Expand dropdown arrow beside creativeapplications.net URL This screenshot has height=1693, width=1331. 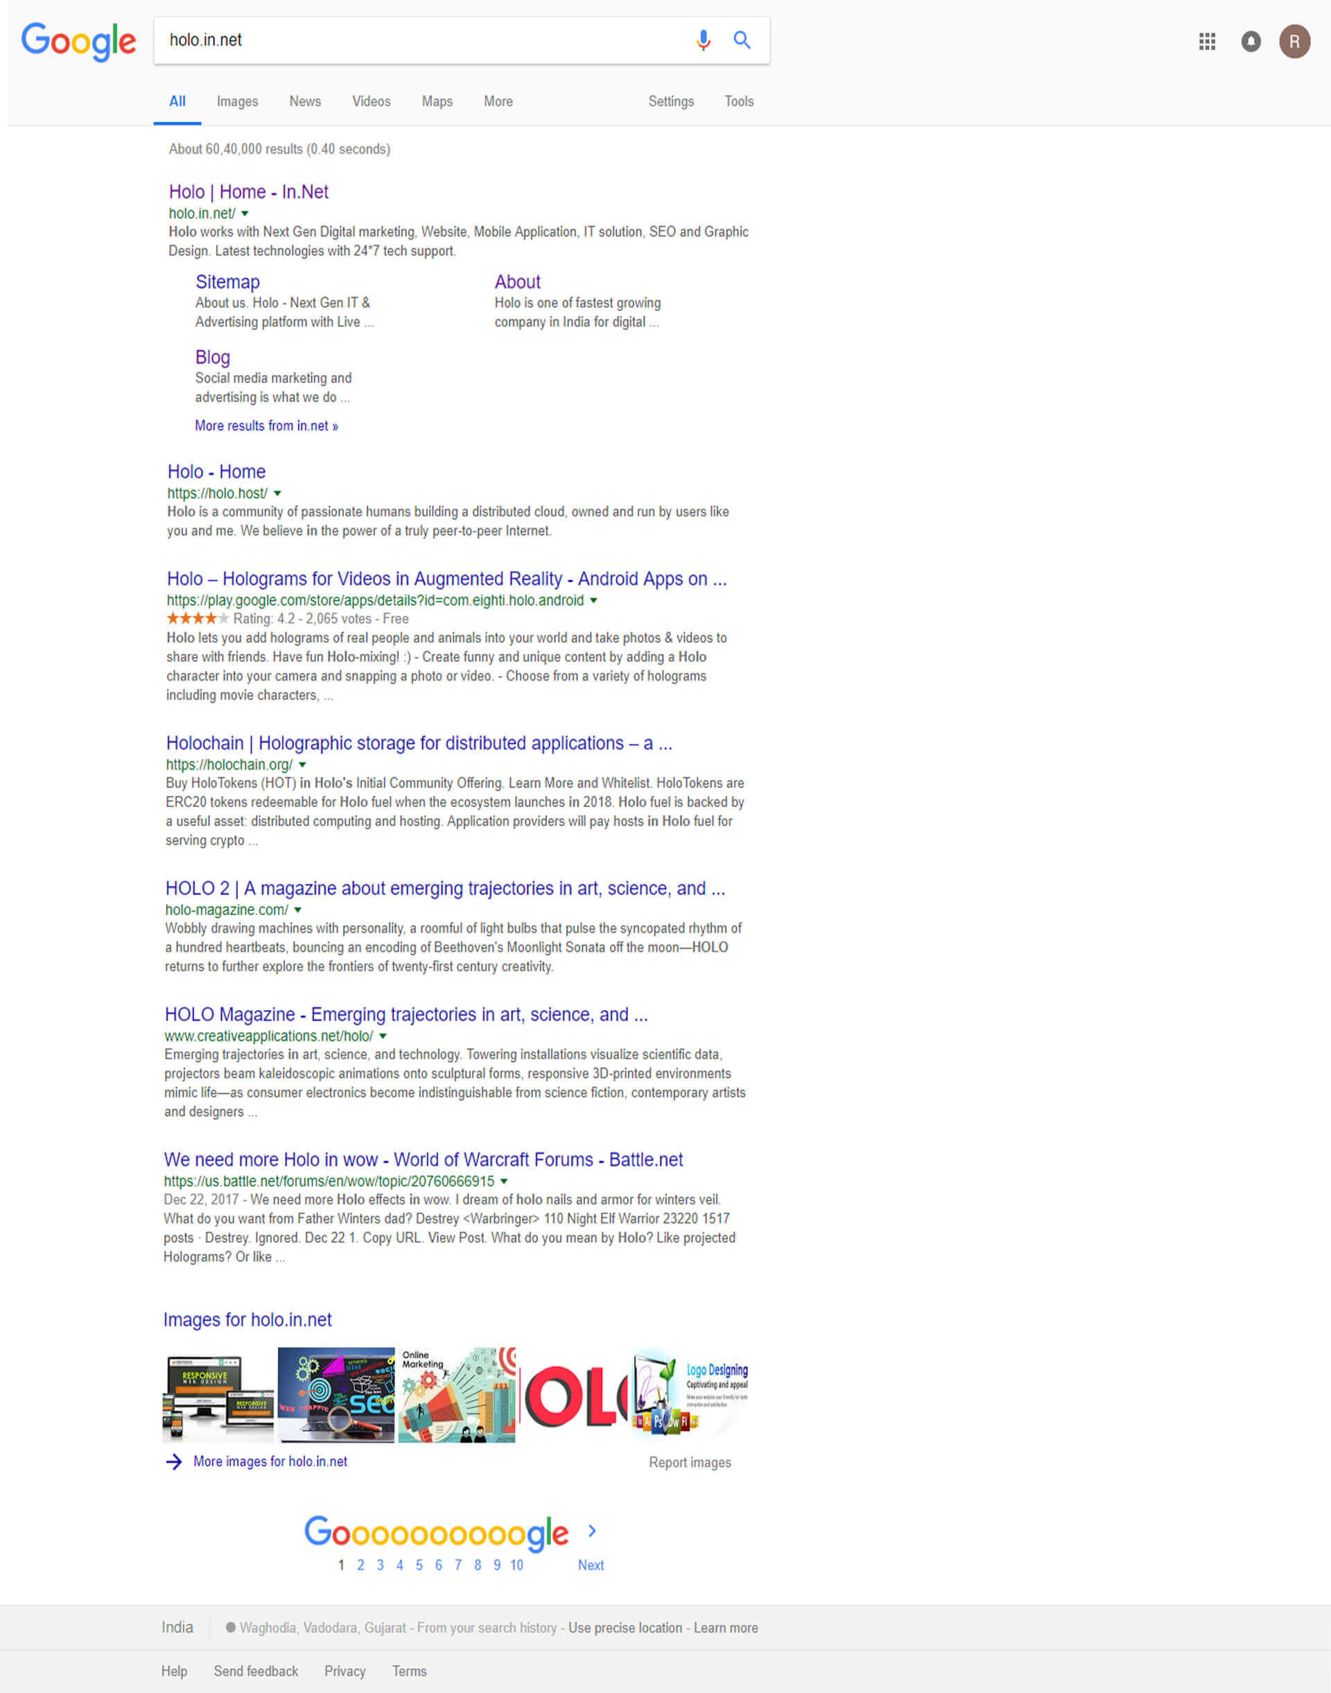tap(383, 1036)
